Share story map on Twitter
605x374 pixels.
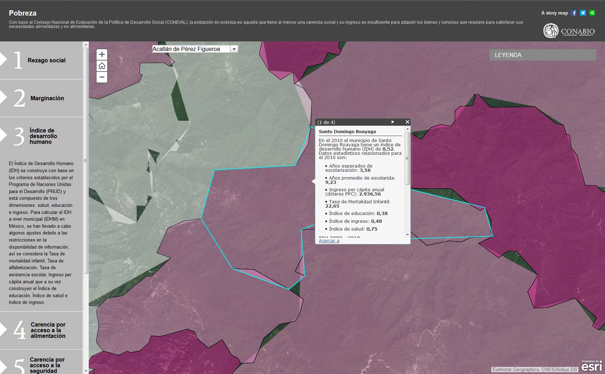point(583,13)
